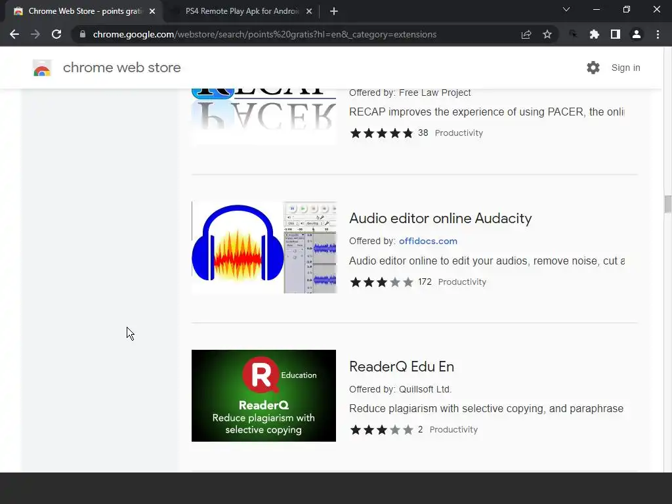Close the Chrome Web Store tab
672x504 pixels.
pyautogui.click(x=152, y=11)
